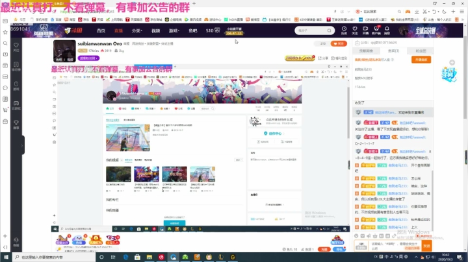Screen dimensions: 468x262
Task: Click the 公告 qq群 announcement text
Action: [379, 43]
